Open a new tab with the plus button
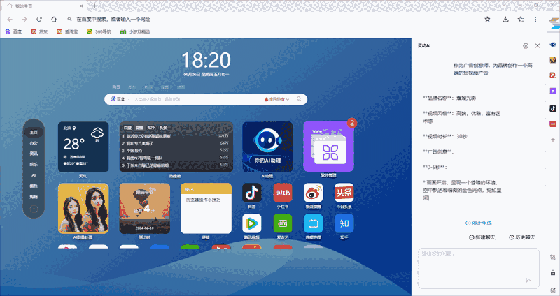The image size is (560, 296). [x=94, y=6]
